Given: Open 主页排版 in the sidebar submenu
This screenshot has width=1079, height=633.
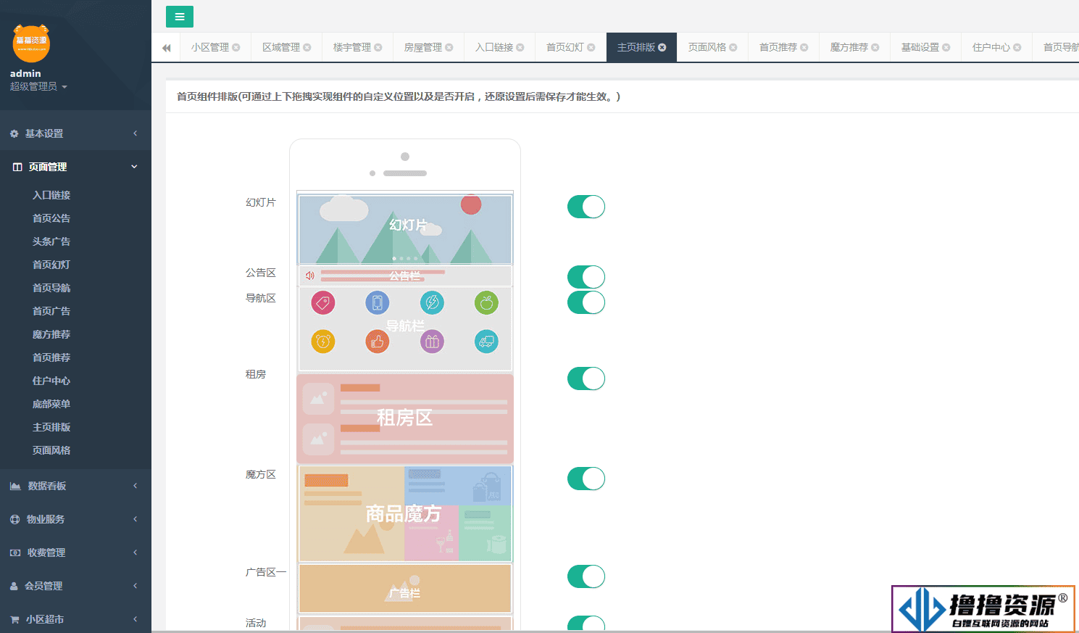Looking at the screenshot, I should (x=51, y=427).
